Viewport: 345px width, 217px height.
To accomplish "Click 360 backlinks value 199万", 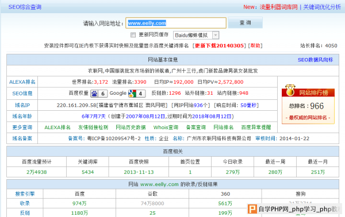I will click(225, 213).
